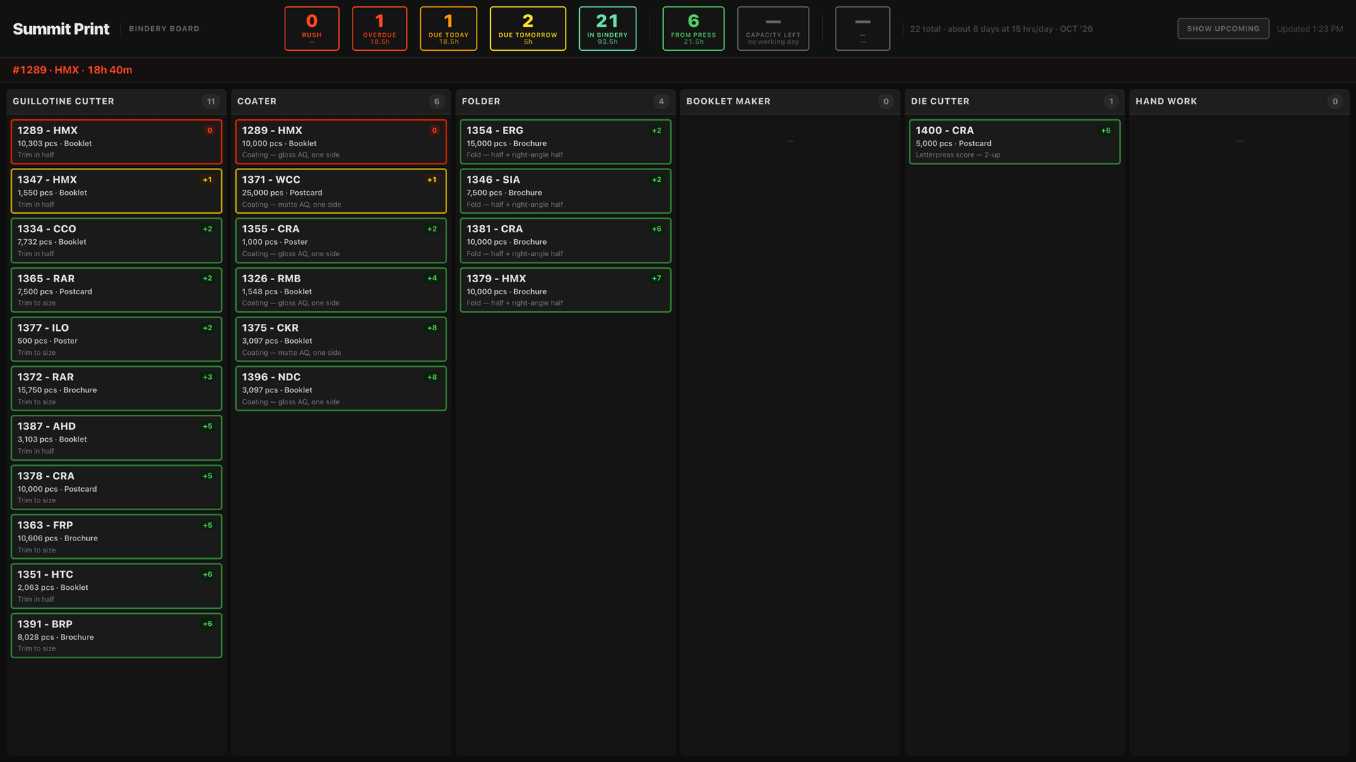Open the 1326 - RMB booklet card

click(x=341, y=290)
